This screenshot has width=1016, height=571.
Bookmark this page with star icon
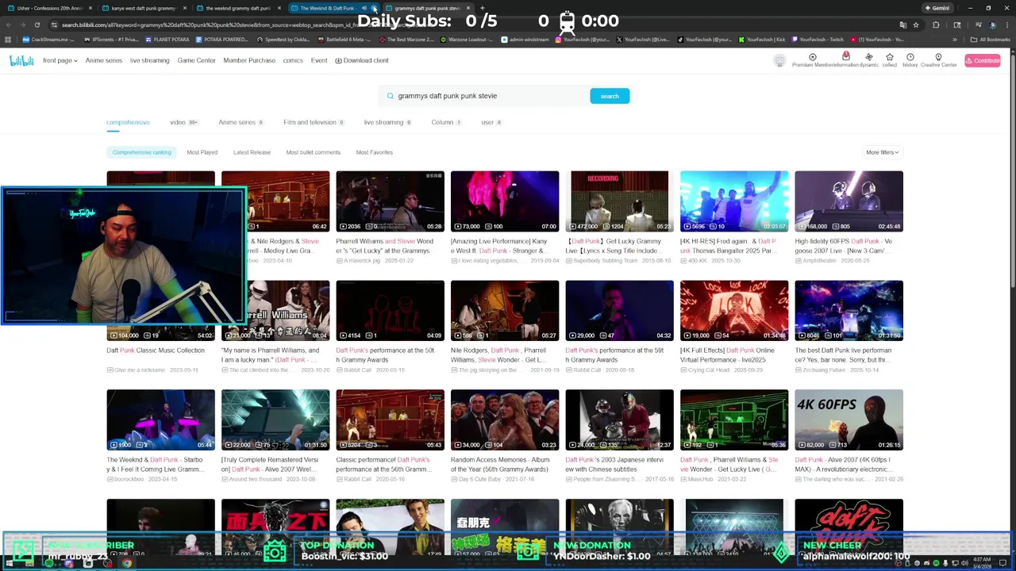[x=915, y=25]
